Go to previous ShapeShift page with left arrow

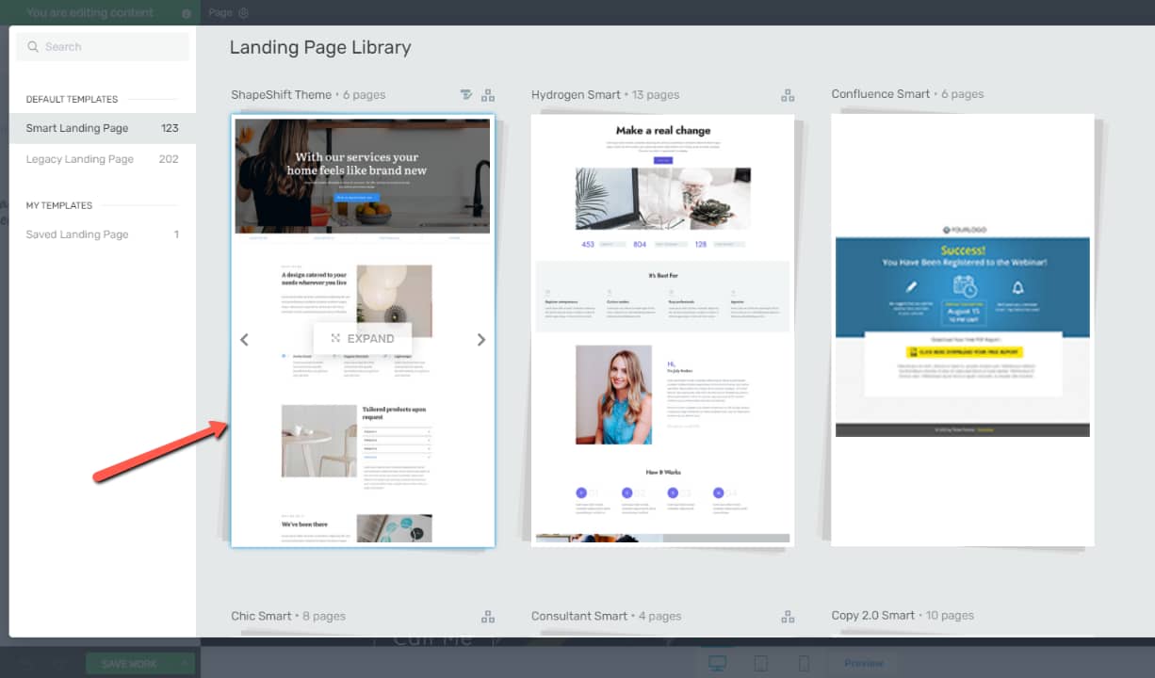244,340
